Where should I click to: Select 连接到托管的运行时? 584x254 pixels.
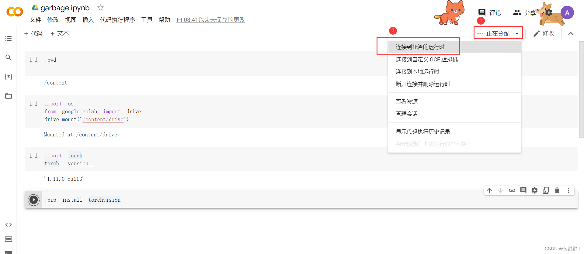click(454, 47)
